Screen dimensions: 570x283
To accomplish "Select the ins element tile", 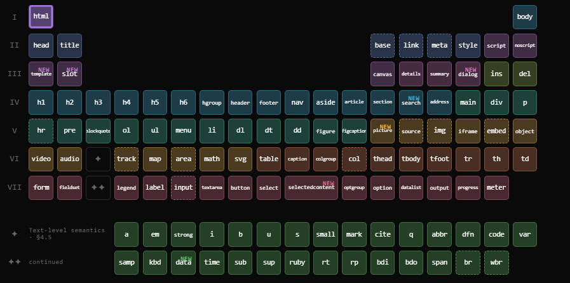I will point(496,74).
